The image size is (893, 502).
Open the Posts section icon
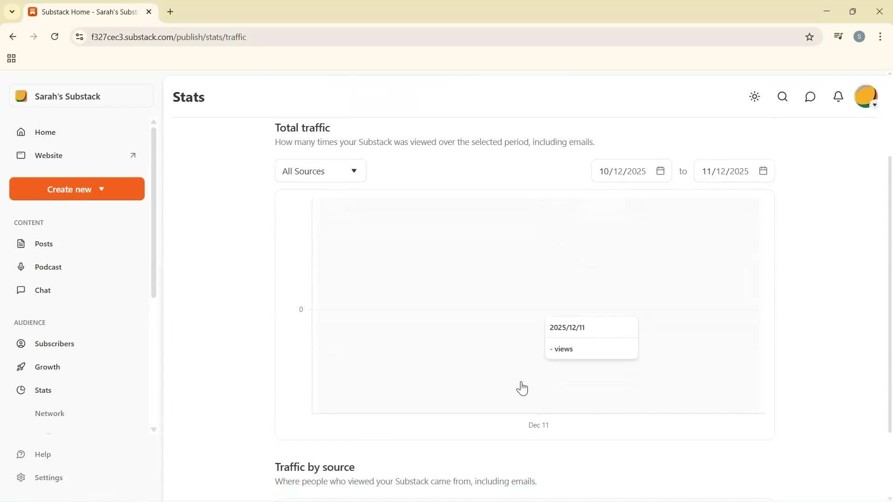[21, 243]
